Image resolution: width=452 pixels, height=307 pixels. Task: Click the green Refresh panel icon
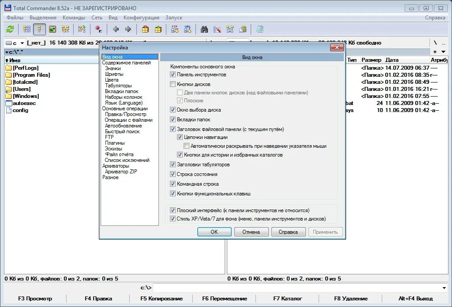(x=10, y=29)
